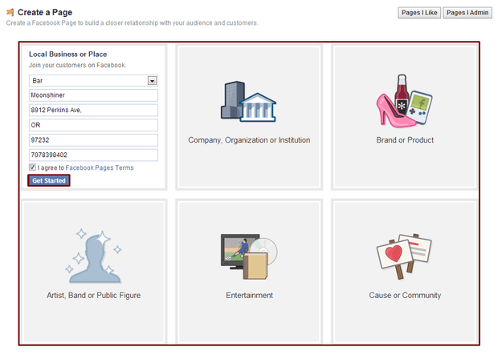Screen dimensions: 502x355
Task: Click the Entertainment label
Action: (250, 295)
